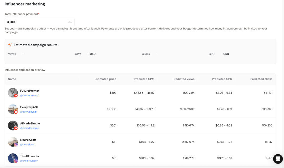Click the Predicted clicks column header
The width and height of the screenshot is (284, 168).
(x=261, y=79)
